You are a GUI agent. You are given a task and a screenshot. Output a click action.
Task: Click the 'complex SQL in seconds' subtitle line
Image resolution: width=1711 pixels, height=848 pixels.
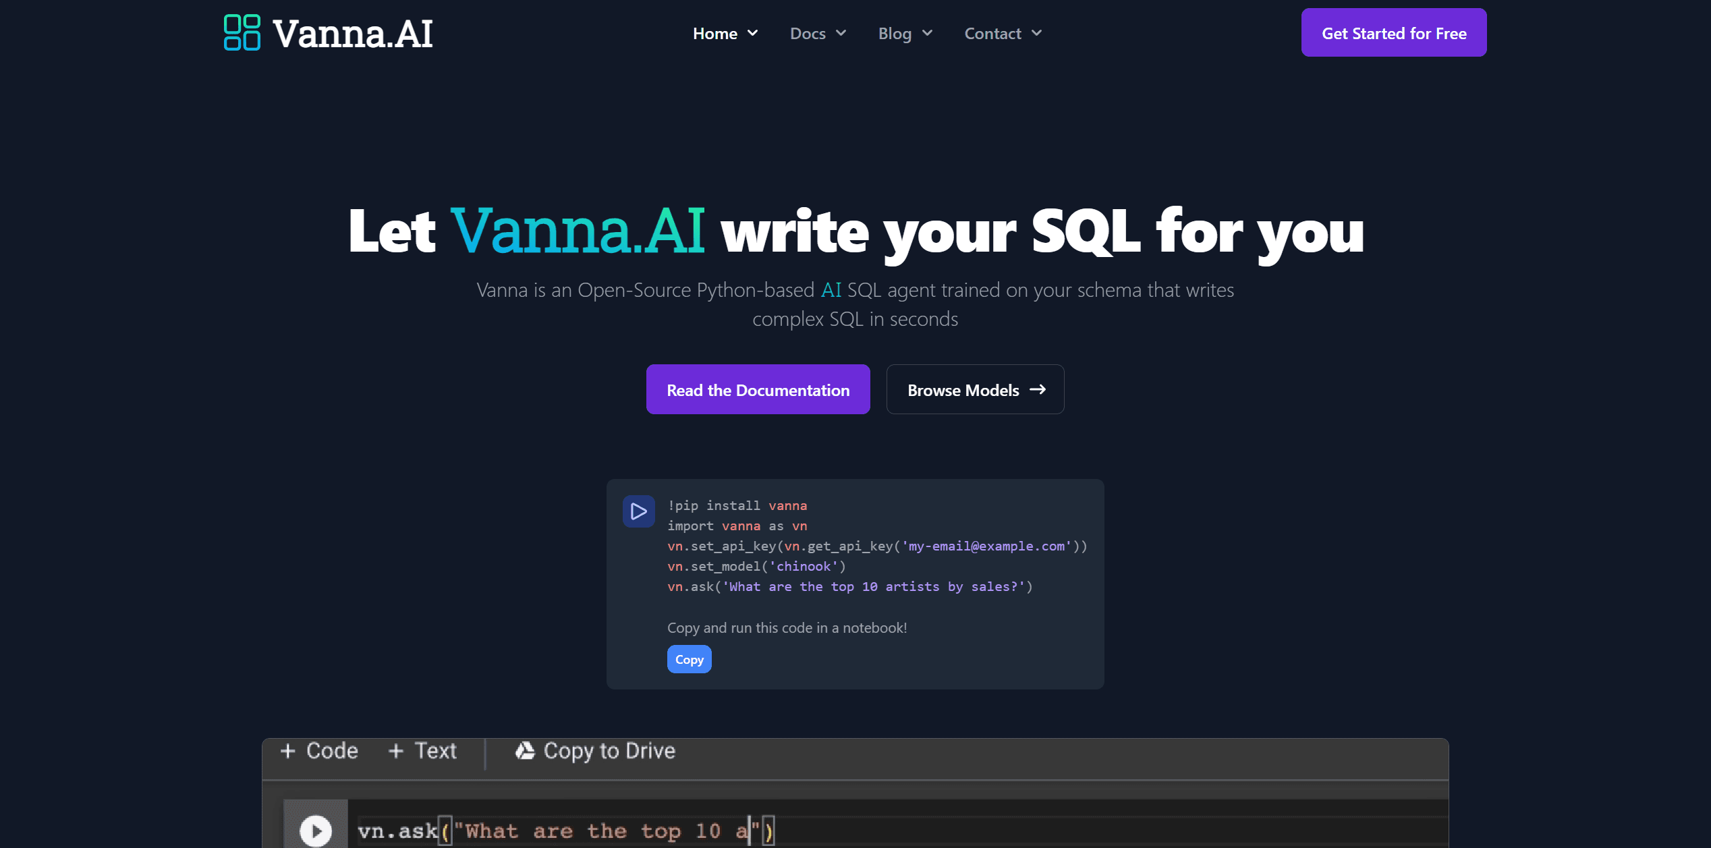coord(855,318)
